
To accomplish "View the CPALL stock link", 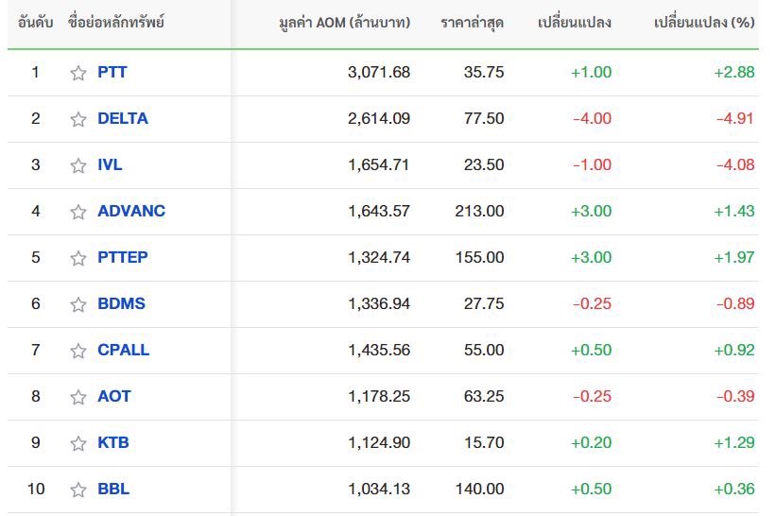I will click(123, 351).
